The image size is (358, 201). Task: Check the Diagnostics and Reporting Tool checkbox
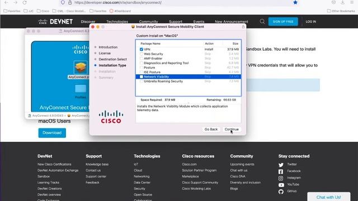[142, 63]
